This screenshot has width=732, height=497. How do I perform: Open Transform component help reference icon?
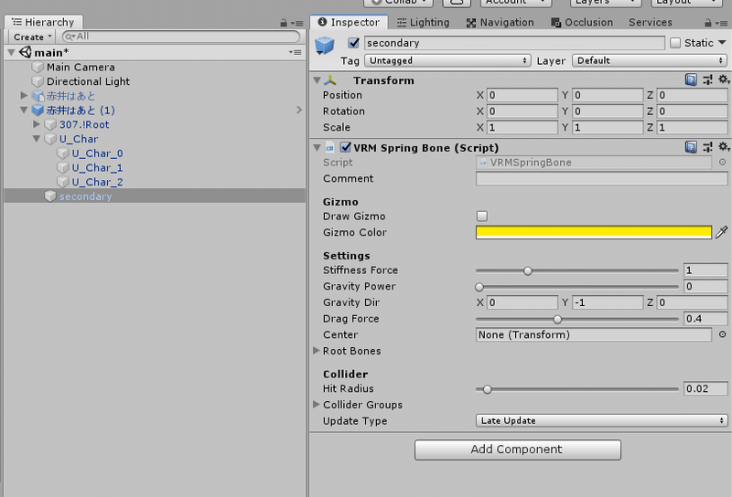[x=691, y=80]
